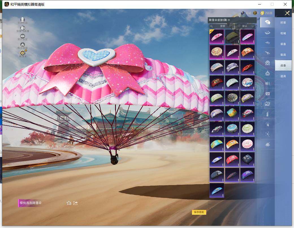Open the tapping hand effect icon

coord(267,124)
